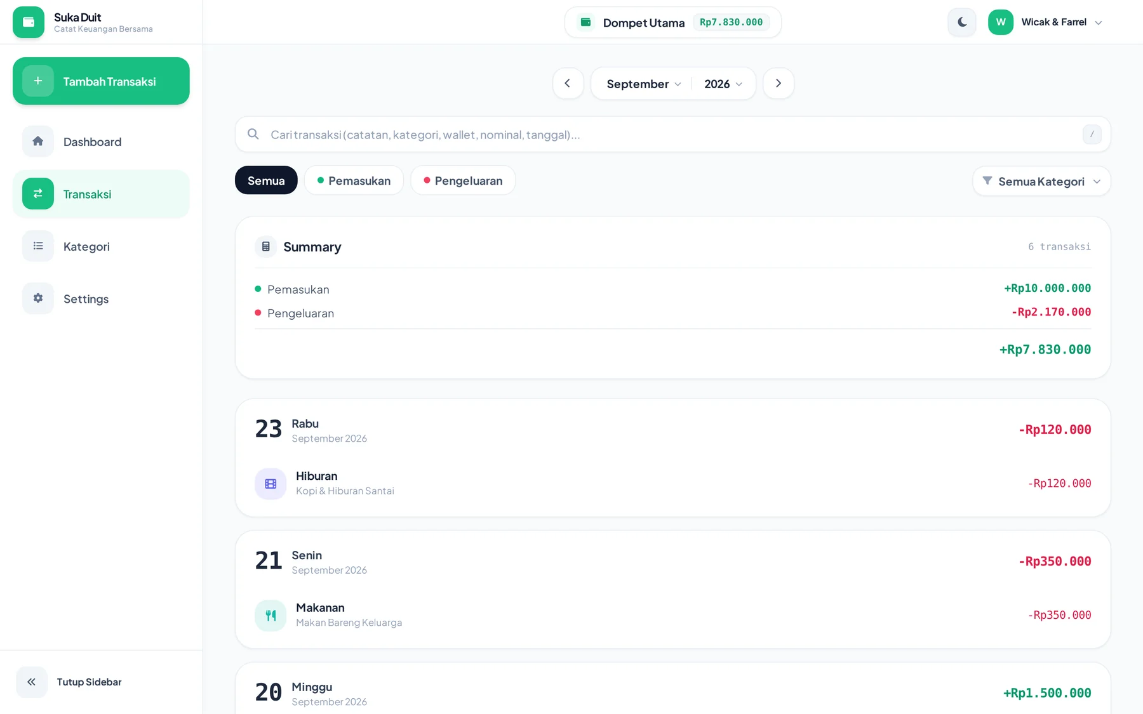Focus the Cari transaksi search field
Image resolution: width=1143 pixels, height=714 pixels.
click(x=672, y=134)
